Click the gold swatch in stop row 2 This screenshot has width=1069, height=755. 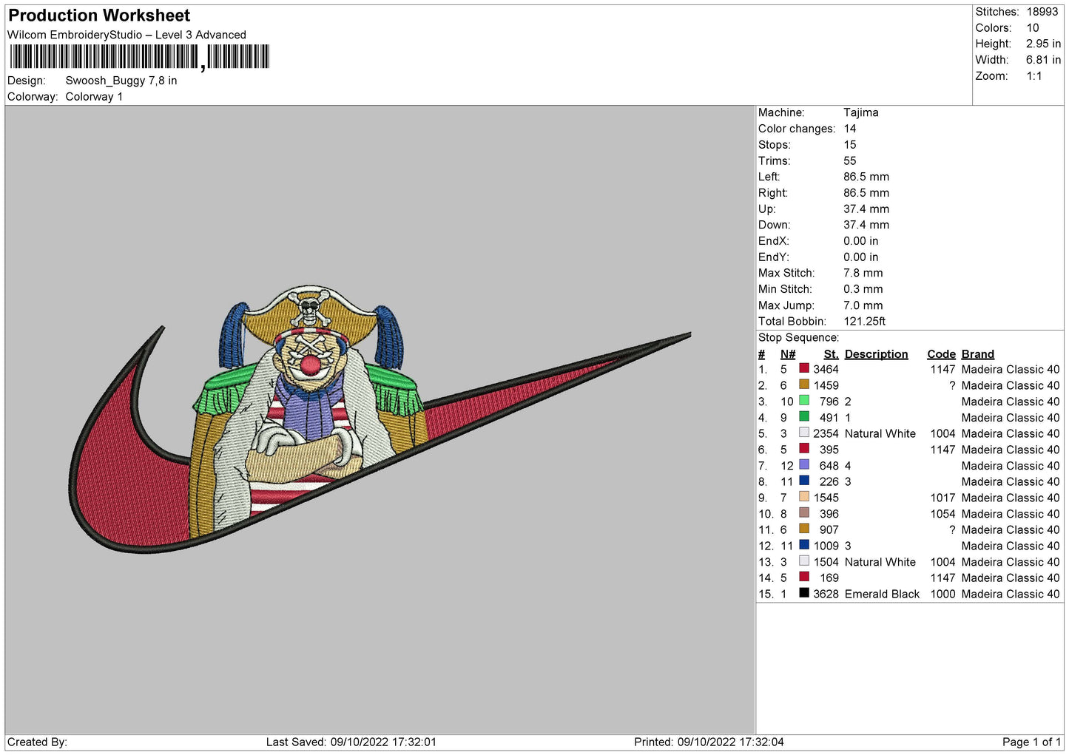pos(804,385)
